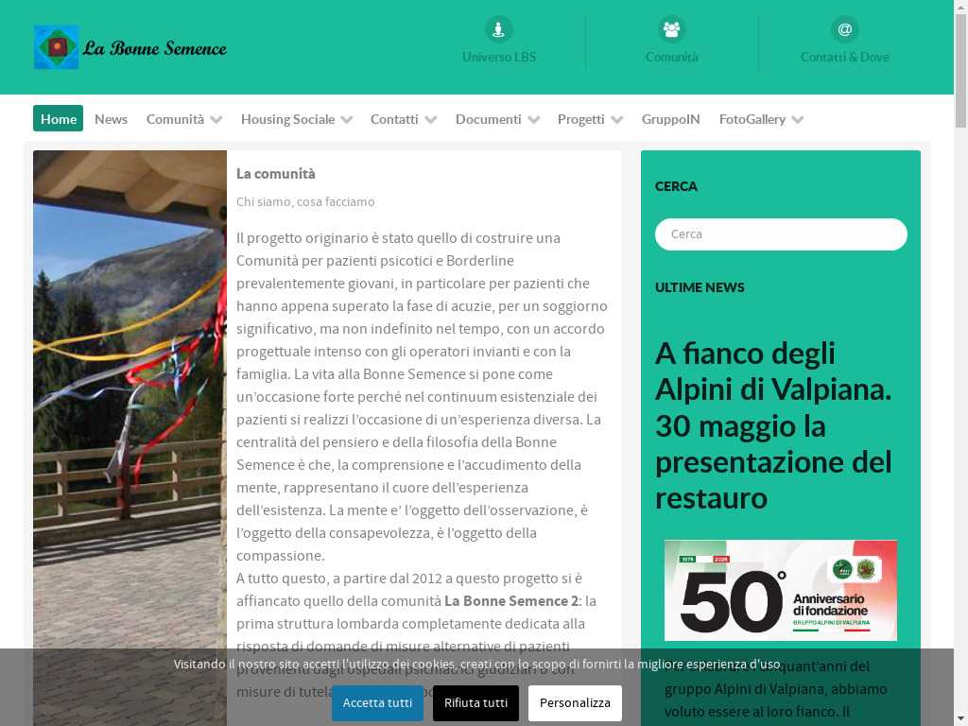968x726 pixels.
Task: Click the bold La Bonne Semence 2 text
Action: point(511,600)
